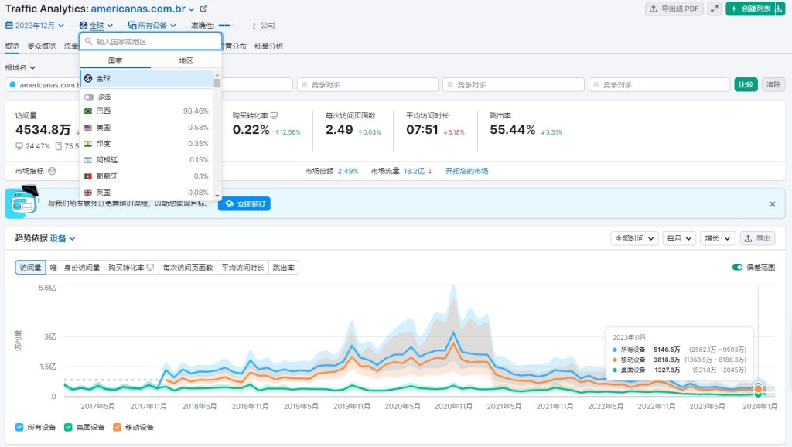Select the 访问量 chart tab
The height and width of the screenshot is (447, 792).
(30, 268)
